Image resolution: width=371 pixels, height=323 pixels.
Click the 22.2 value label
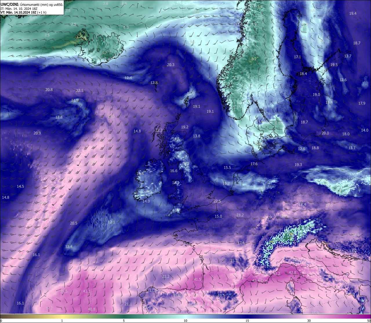pos(166,276)
